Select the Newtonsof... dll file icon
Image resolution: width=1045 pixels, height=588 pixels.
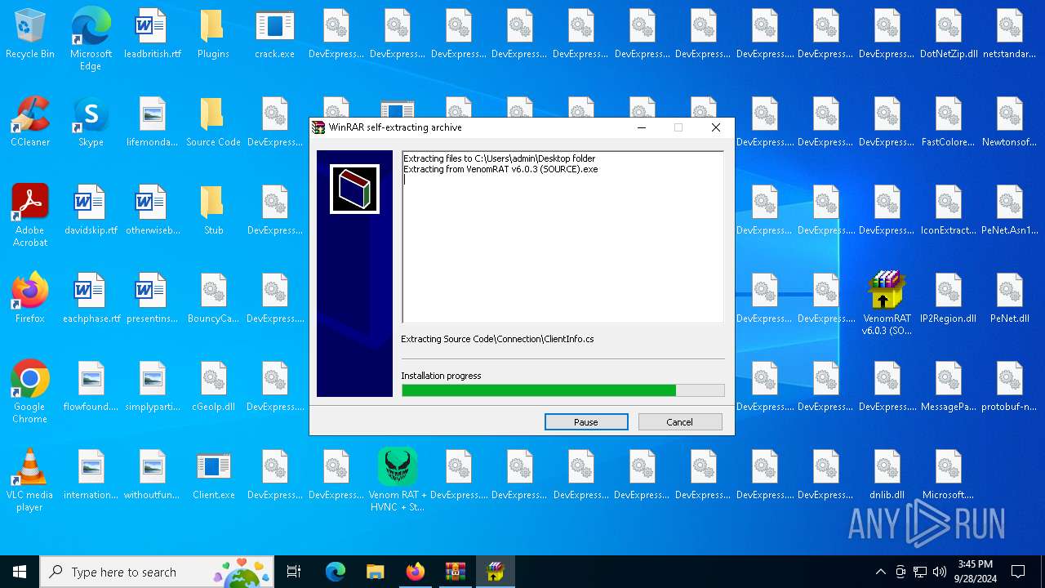1009,122
